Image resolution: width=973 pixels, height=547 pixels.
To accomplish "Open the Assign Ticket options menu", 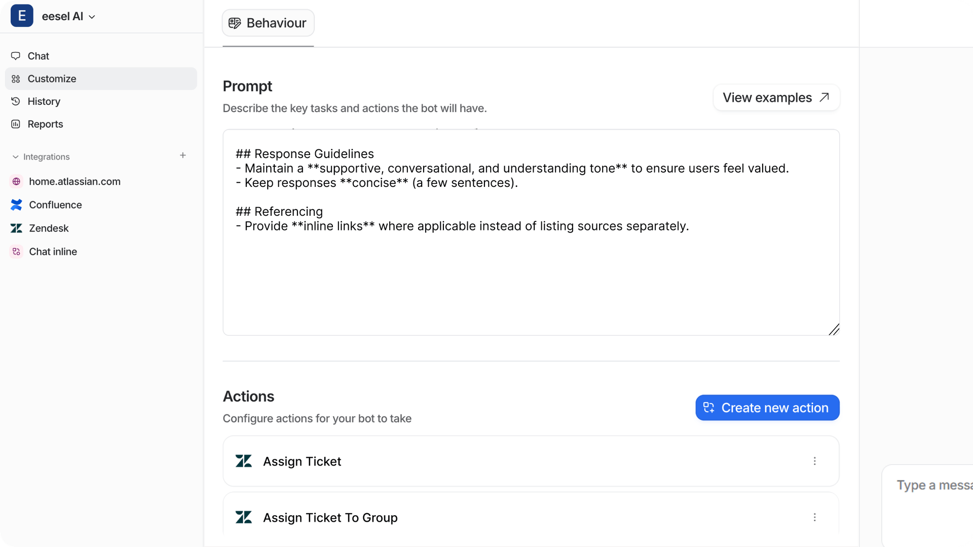I will tap(815, 461).
